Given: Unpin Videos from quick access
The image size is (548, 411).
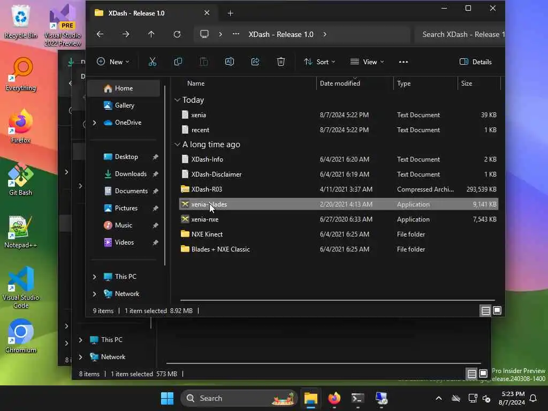Looking at the screenshot, I should (156, 242).
